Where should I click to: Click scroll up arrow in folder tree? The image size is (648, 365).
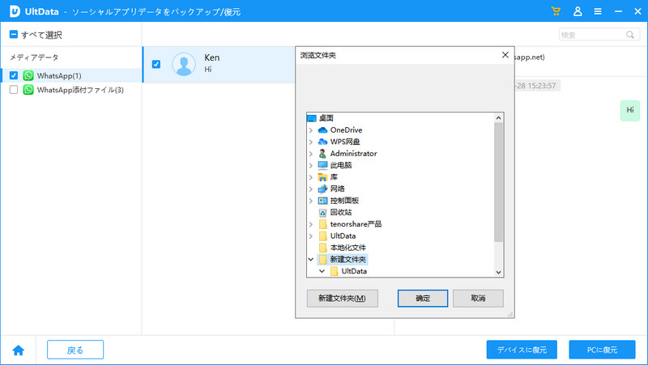[498, 117]
